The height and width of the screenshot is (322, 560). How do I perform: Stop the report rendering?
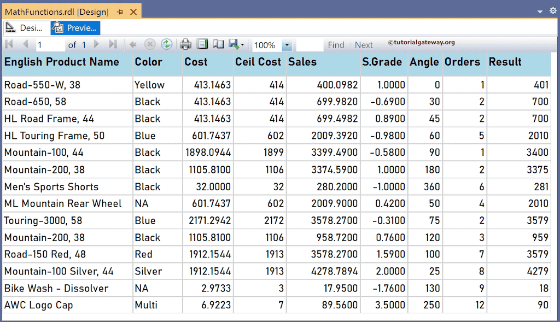point(150,45)
